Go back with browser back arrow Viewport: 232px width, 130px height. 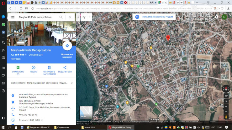click(10, 8)
